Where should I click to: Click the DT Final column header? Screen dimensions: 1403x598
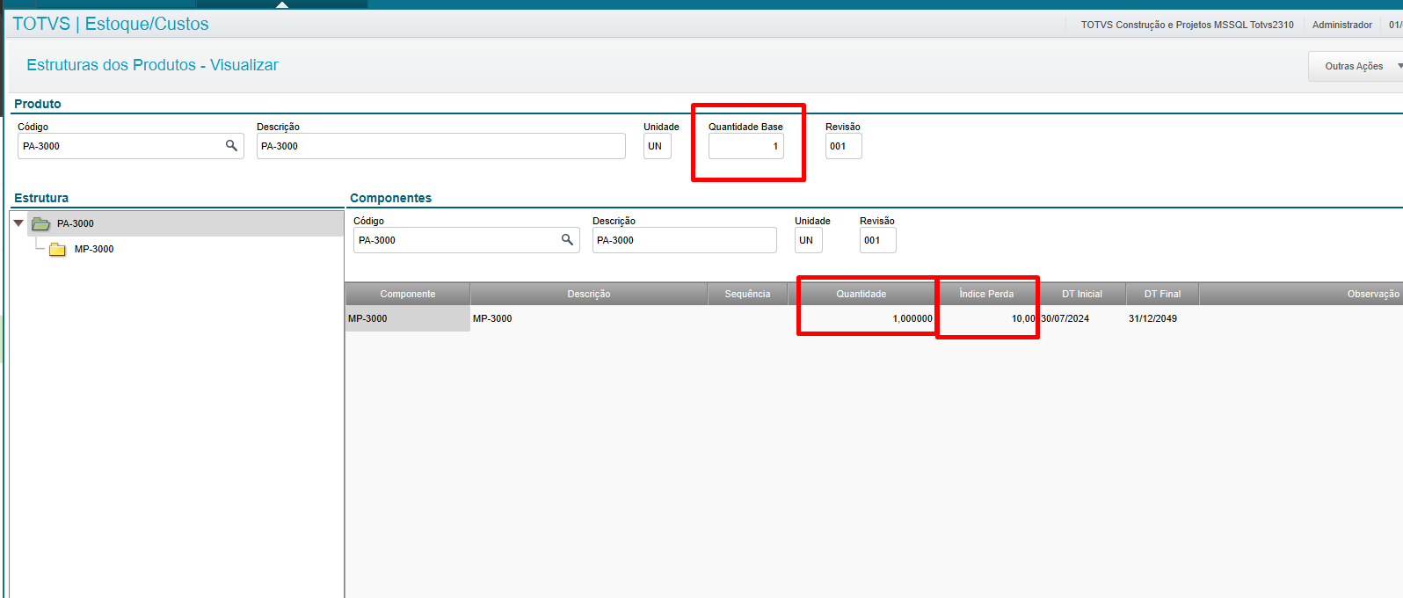tap(1162, 294)
